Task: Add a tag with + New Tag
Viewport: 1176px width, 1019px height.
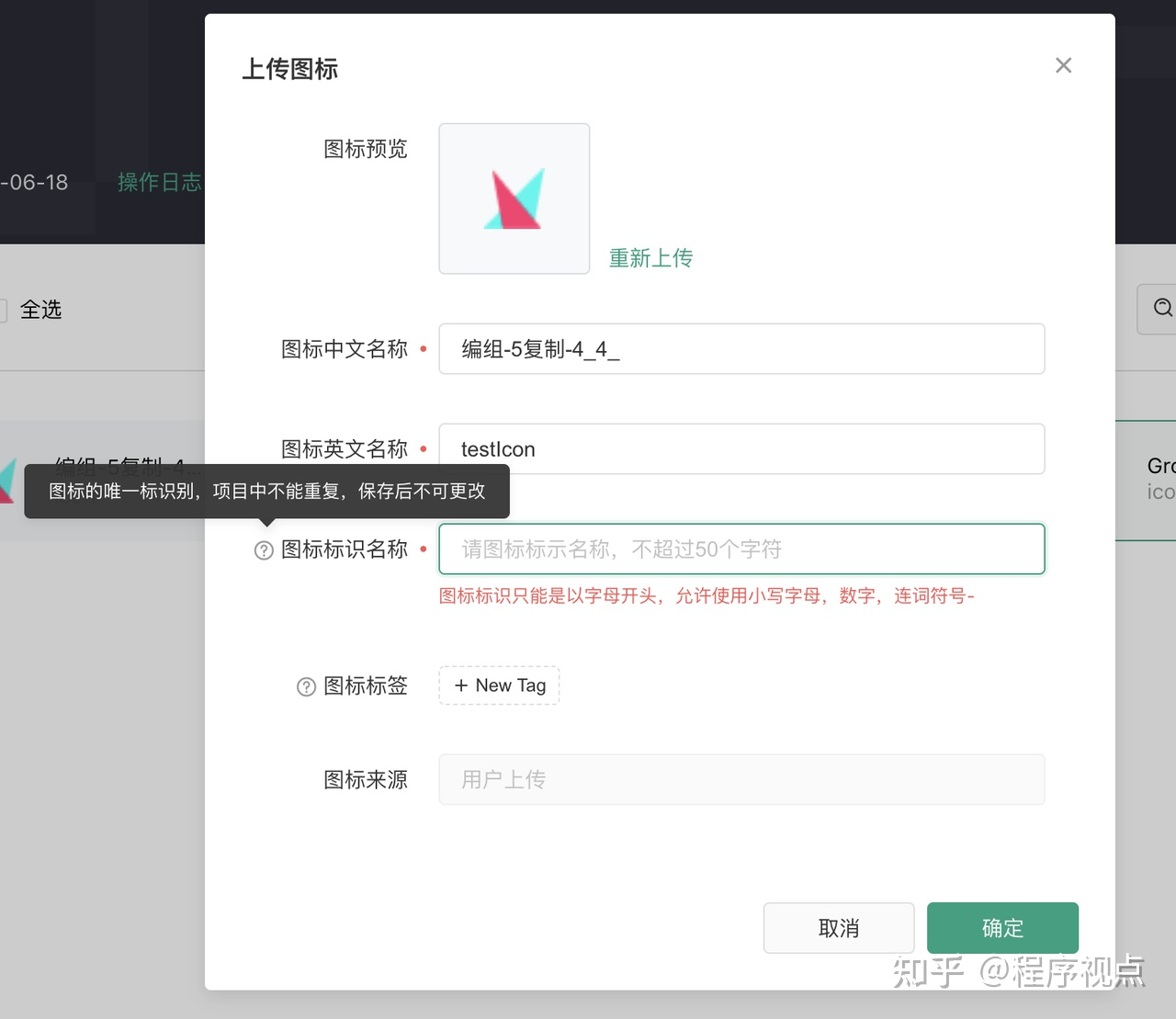Action: [x=500, y=685]
